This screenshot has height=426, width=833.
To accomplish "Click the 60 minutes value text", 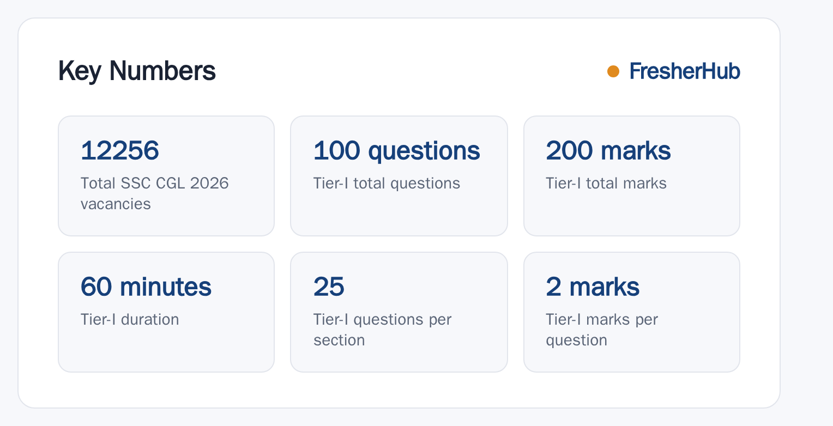I will (x=146, y=287).
